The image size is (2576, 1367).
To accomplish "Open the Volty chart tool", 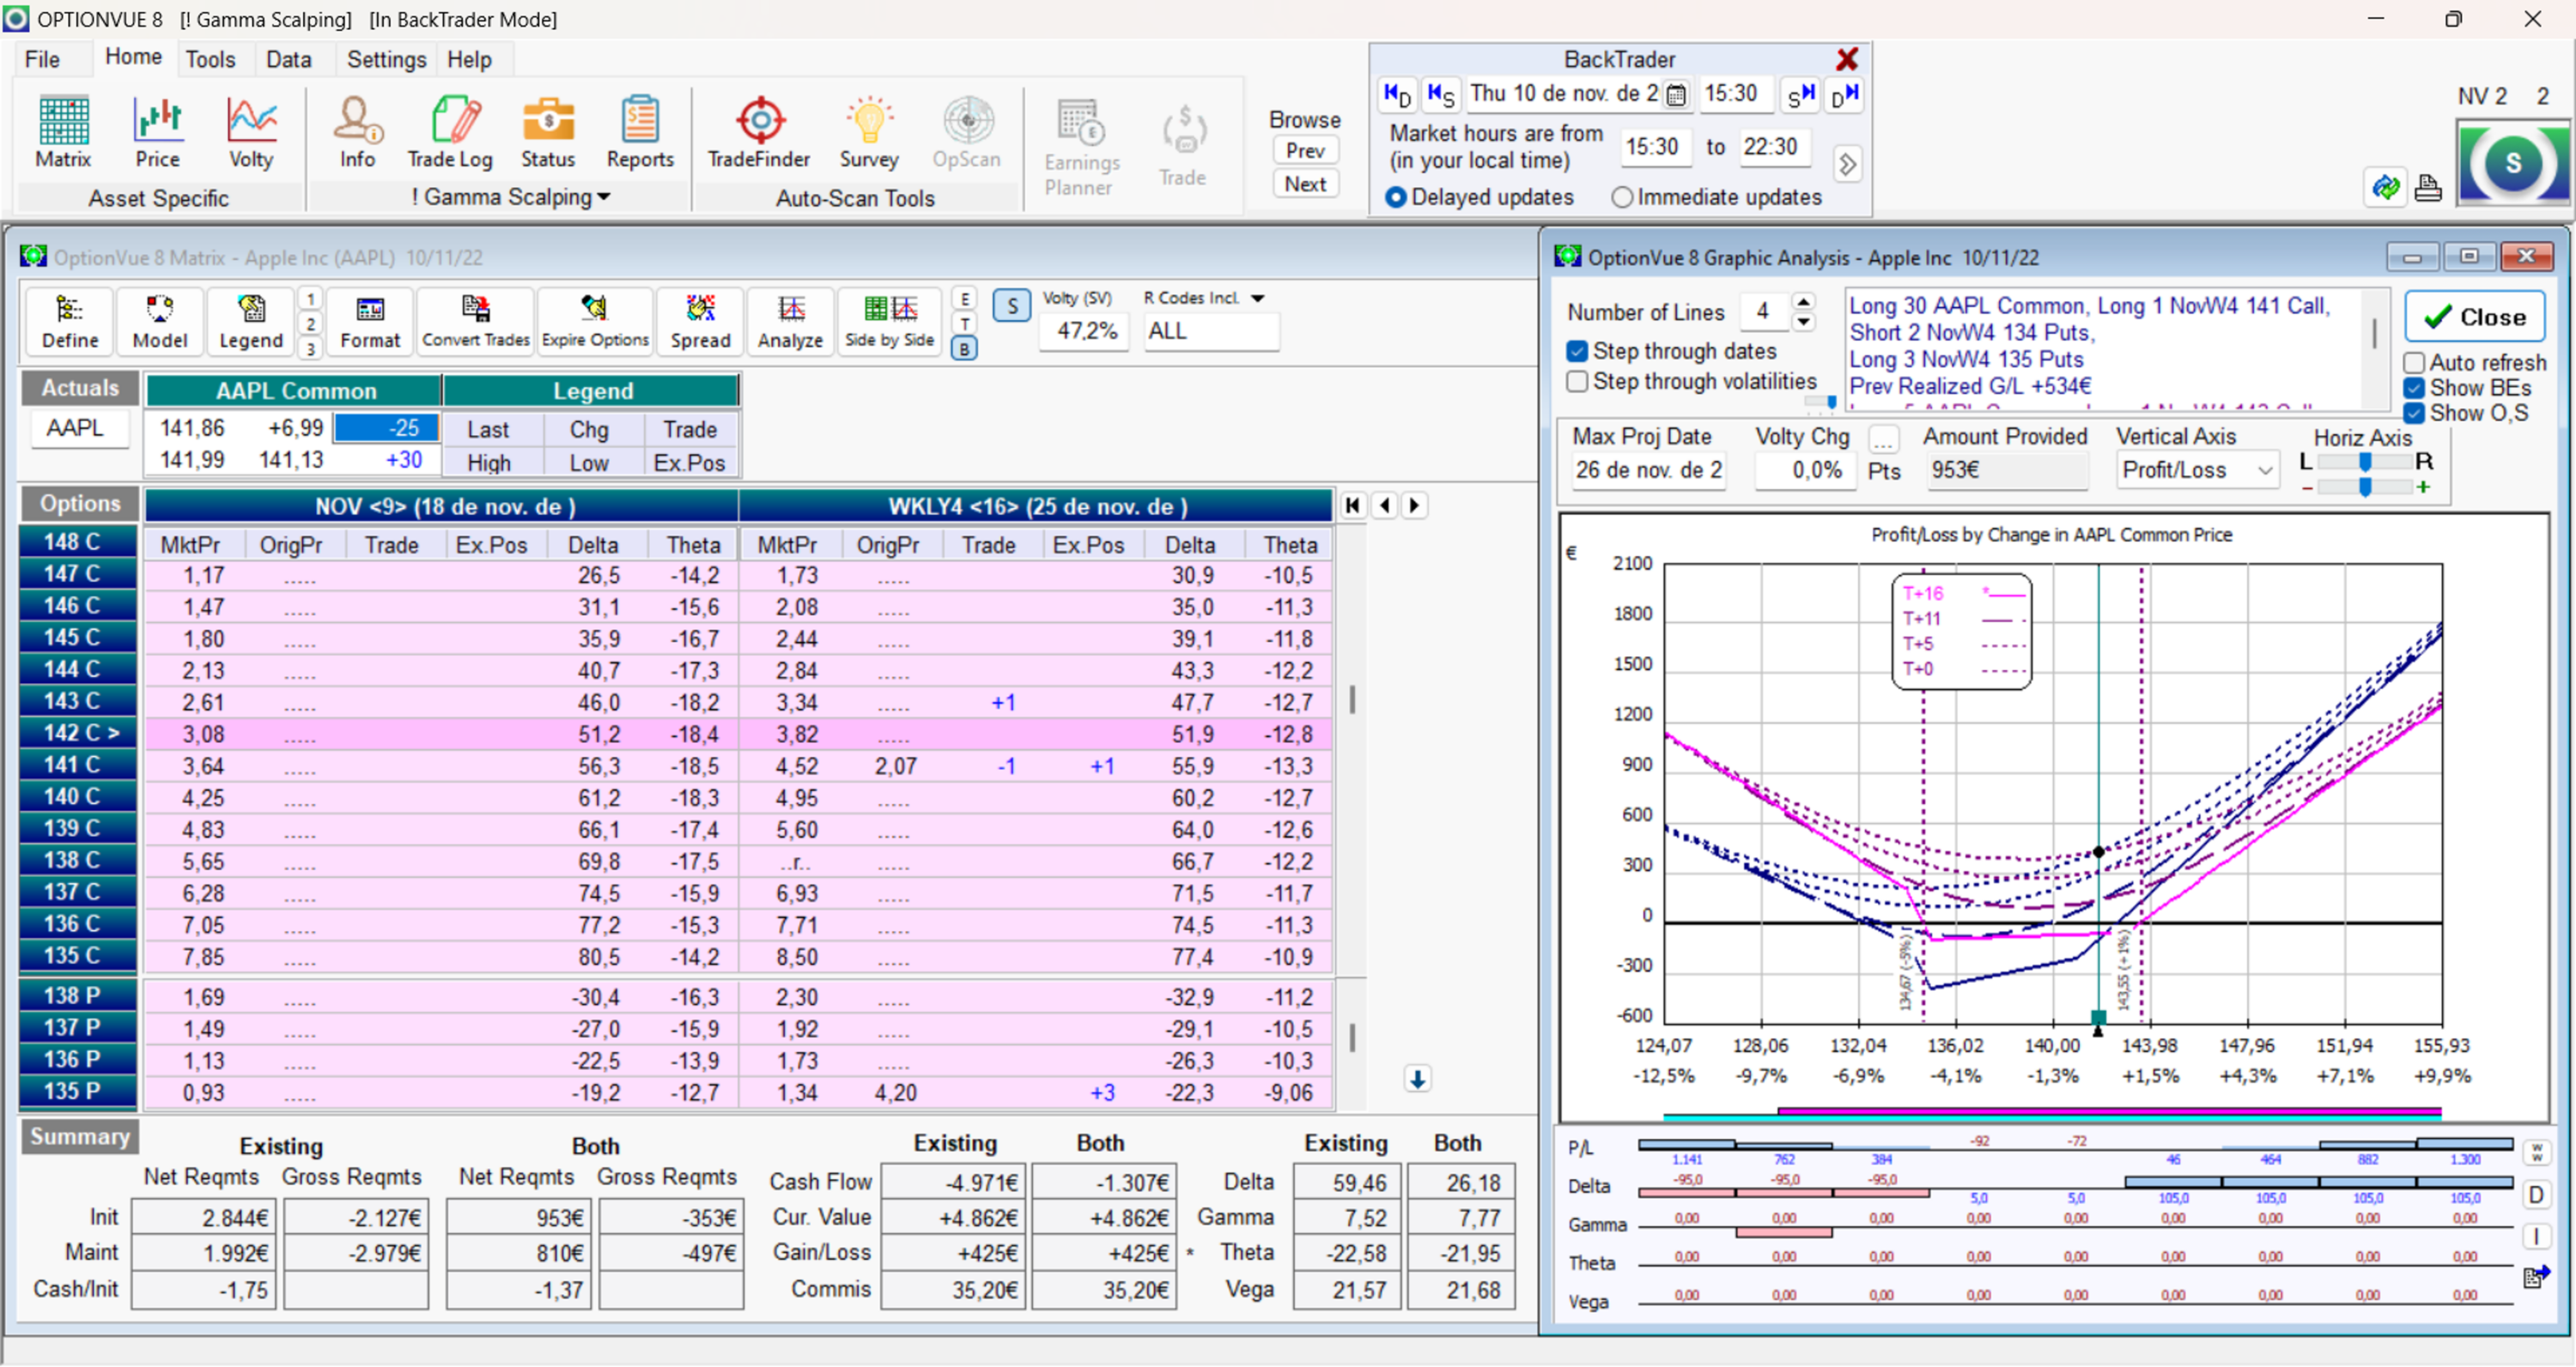I will [251, 133].
